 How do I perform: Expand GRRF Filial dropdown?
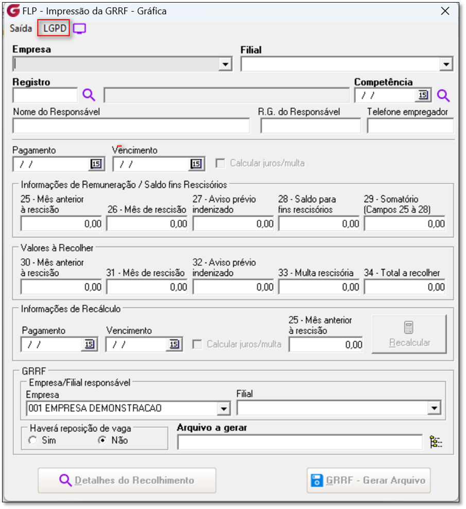coord(434,408)
